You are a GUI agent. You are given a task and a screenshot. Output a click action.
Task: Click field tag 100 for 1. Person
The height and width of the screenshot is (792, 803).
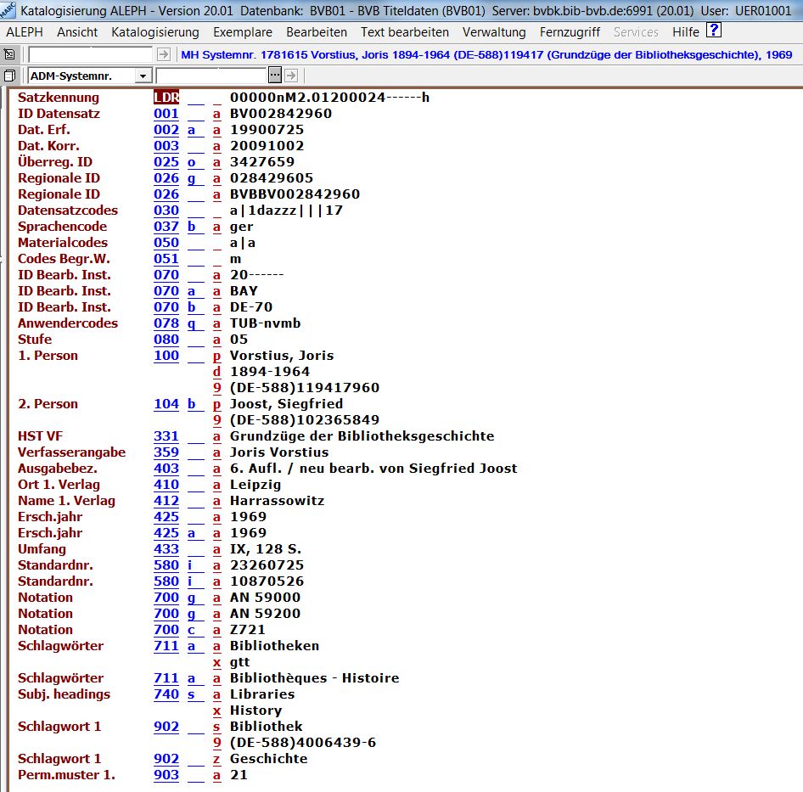[166, 356]
